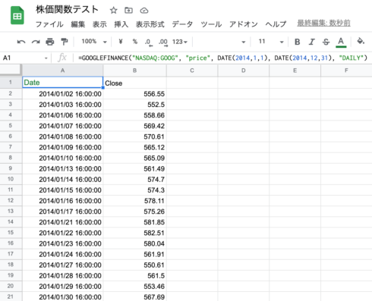Click the select-all corner box

11,70
